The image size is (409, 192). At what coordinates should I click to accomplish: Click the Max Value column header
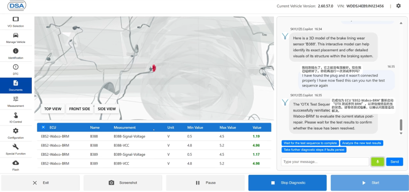pos(228,127)
